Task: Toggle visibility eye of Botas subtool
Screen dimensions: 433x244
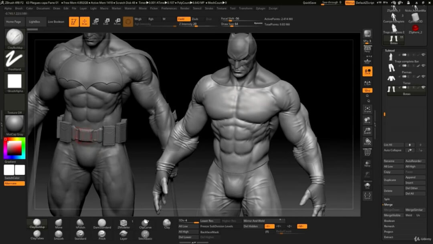Action: [x=423, y=87]
